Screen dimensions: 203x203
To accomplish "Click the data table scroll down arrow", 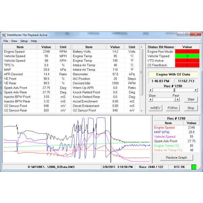I will pyautogui.click(x=141, y=111).
